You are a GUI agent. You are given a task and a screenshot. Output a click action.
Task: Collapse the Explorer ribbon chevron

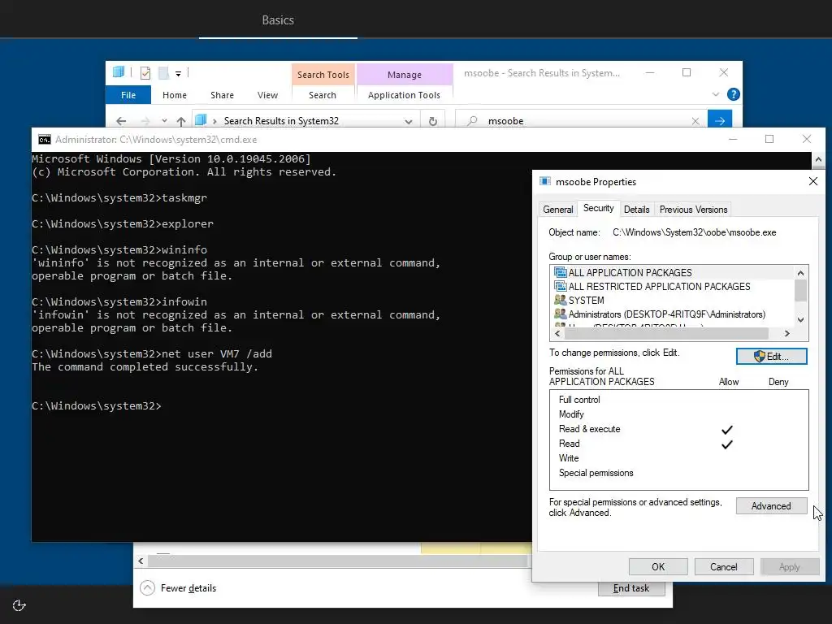tap(716, 94)
